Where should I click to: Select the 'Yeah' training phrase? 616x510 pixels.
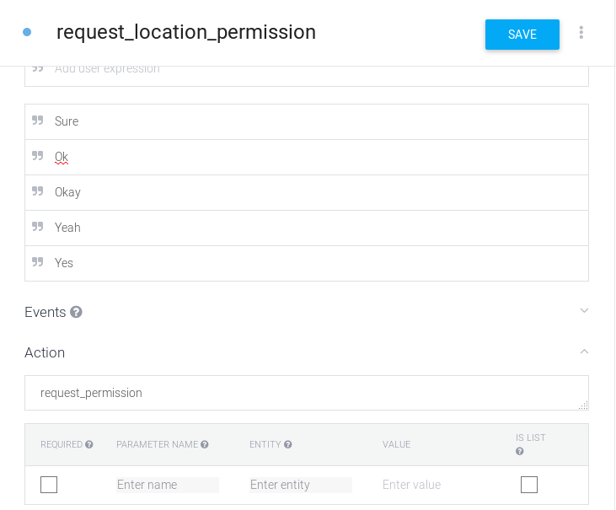click(x=67, y=228)
